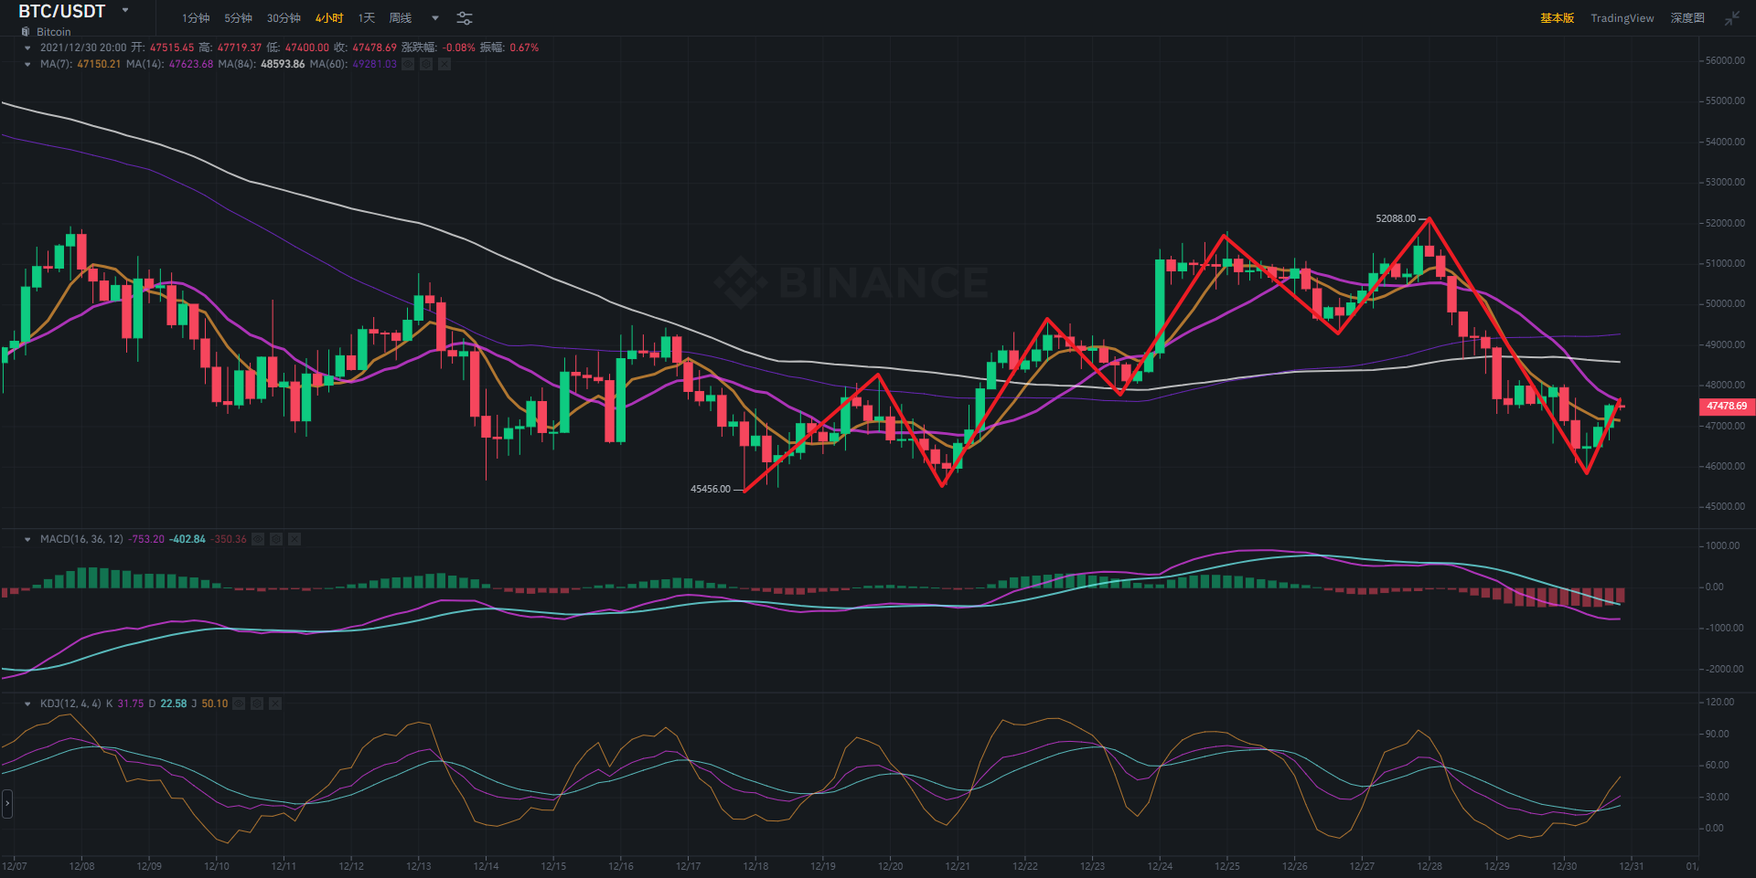Click the collapse fullscreen arrows icon
The height and width of the screenshot is (878, 1756).
1732,18
